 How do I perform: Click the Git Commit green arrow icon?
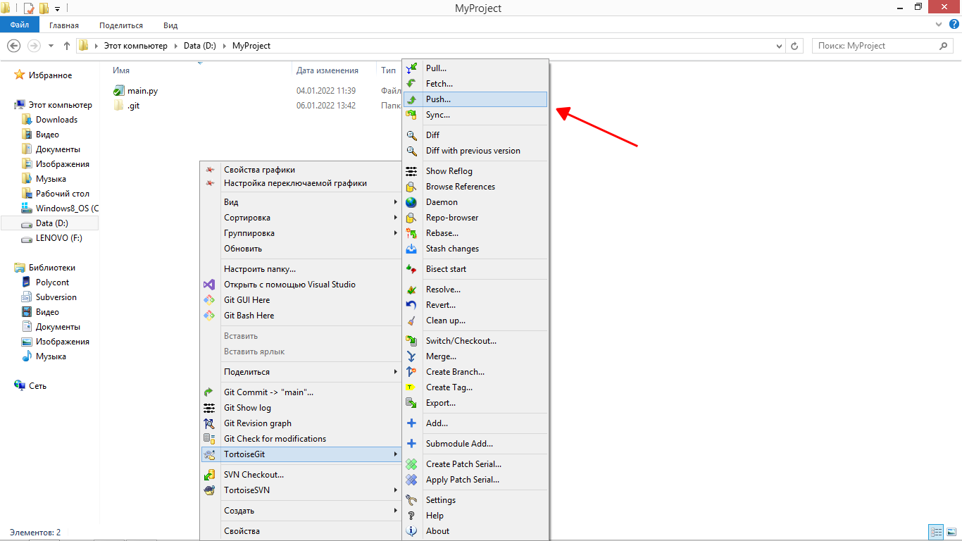click(x=209, y=392)
